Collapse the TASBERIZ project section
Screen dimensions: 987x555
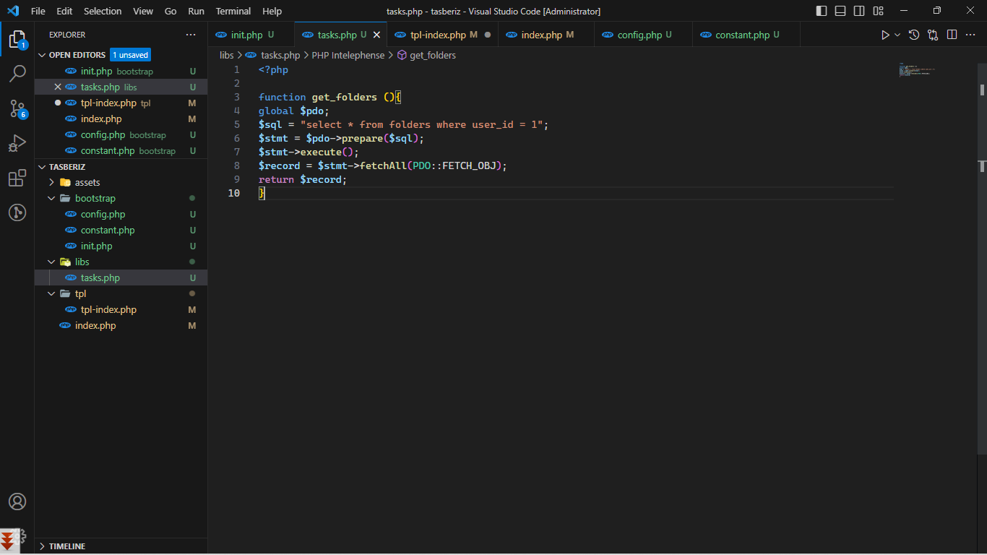[x=42, y=167]
